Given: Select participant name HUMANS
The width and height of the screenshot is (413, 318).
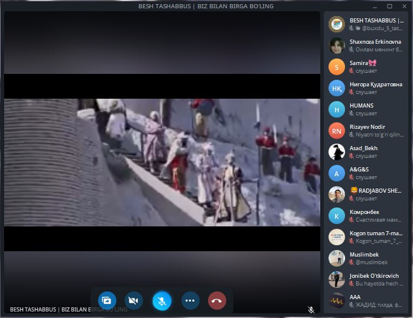Looking at the screenshot, I should (x=362, y=106).
